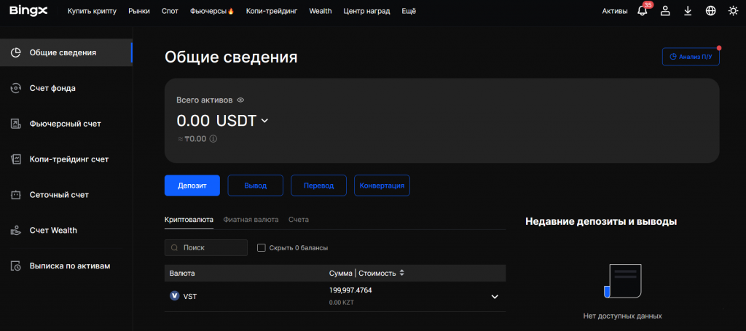
Task: Switch theme with the sun icon
Action: pos(733,10)
